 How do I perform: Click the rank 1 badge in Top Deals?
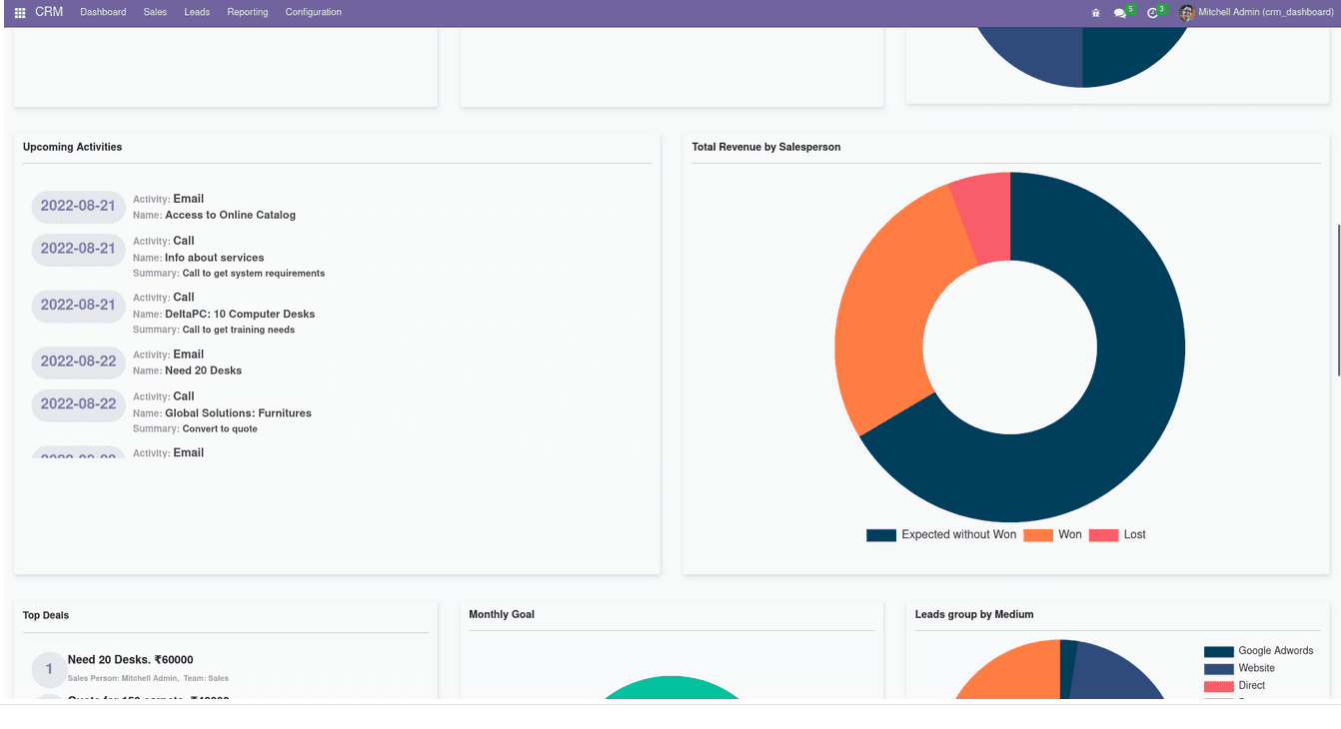click(48, 670)
